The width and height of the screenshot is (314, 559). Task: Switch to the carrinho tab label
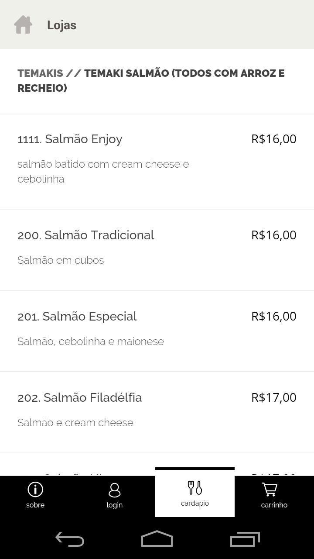coord(274,505)
